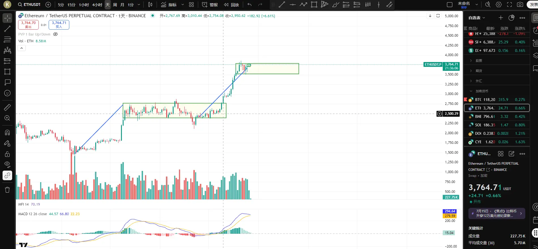Open the text annotation tool
The height and width of the screenshot is (249, 538).
pyautogui.click(x=7, y=82)
